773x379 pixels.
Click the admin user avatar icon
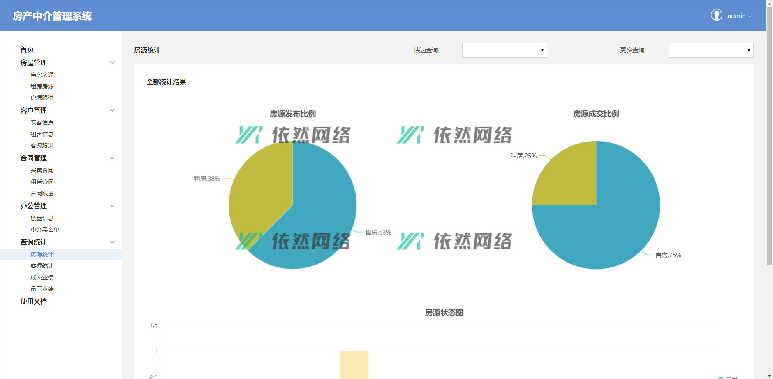pos(716,15)
